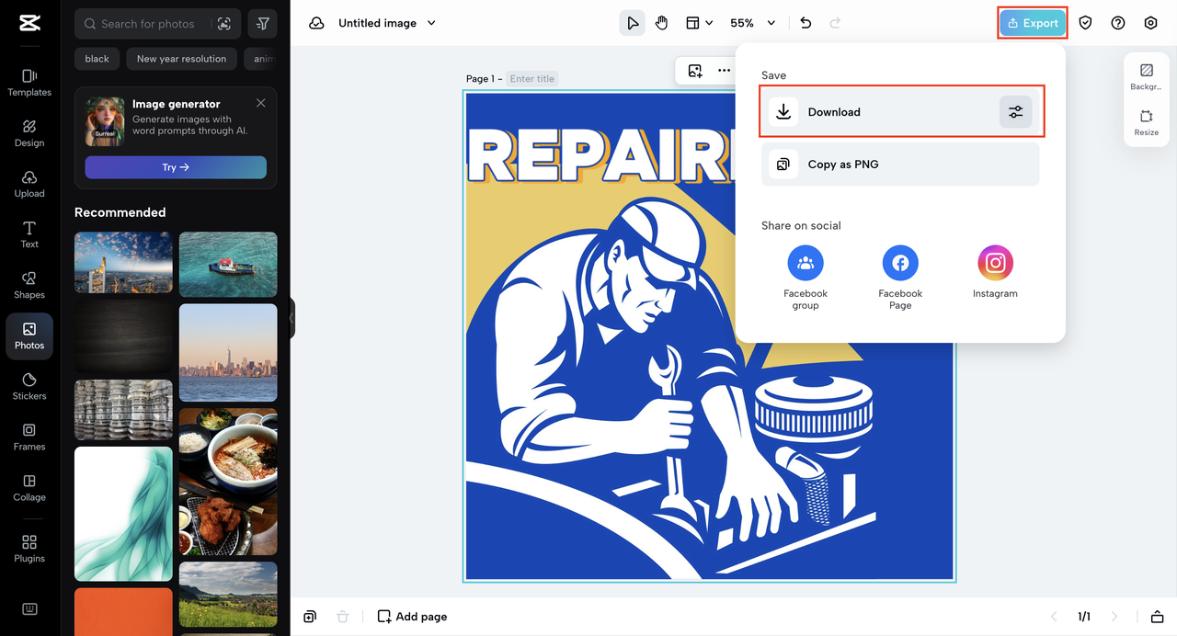The height and width of the screenshot is (636, 1177).
Task: Select the sunset city skyline photo
Action: [228, 353]
